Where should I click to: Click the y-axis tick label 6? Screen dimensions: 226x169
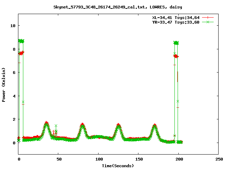(x=14, y=73)
